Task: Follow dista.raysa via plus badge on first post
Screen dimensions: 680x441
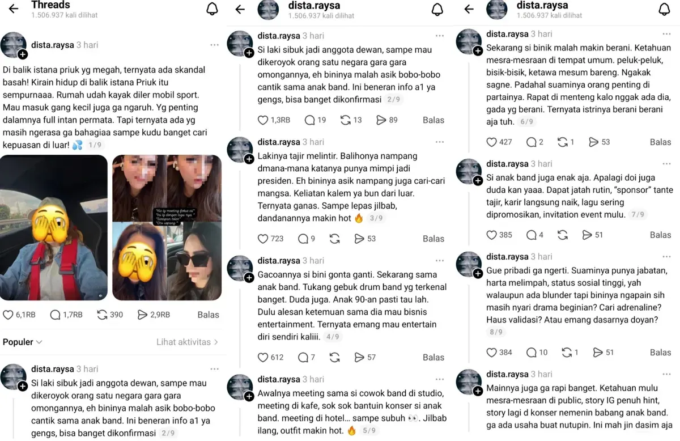Action: [22, 55]
